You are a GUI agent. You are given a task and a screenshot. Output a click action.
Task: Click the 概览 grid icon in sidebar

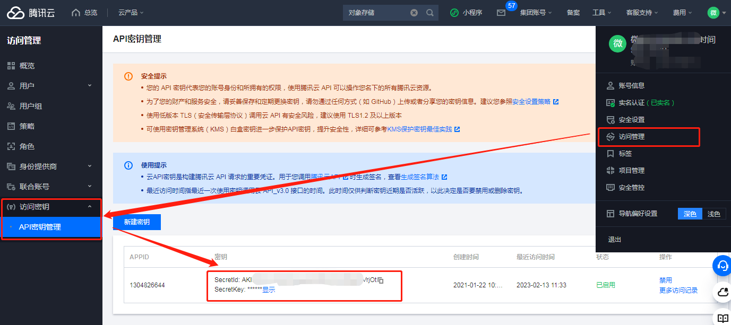[x=11, y=66]
